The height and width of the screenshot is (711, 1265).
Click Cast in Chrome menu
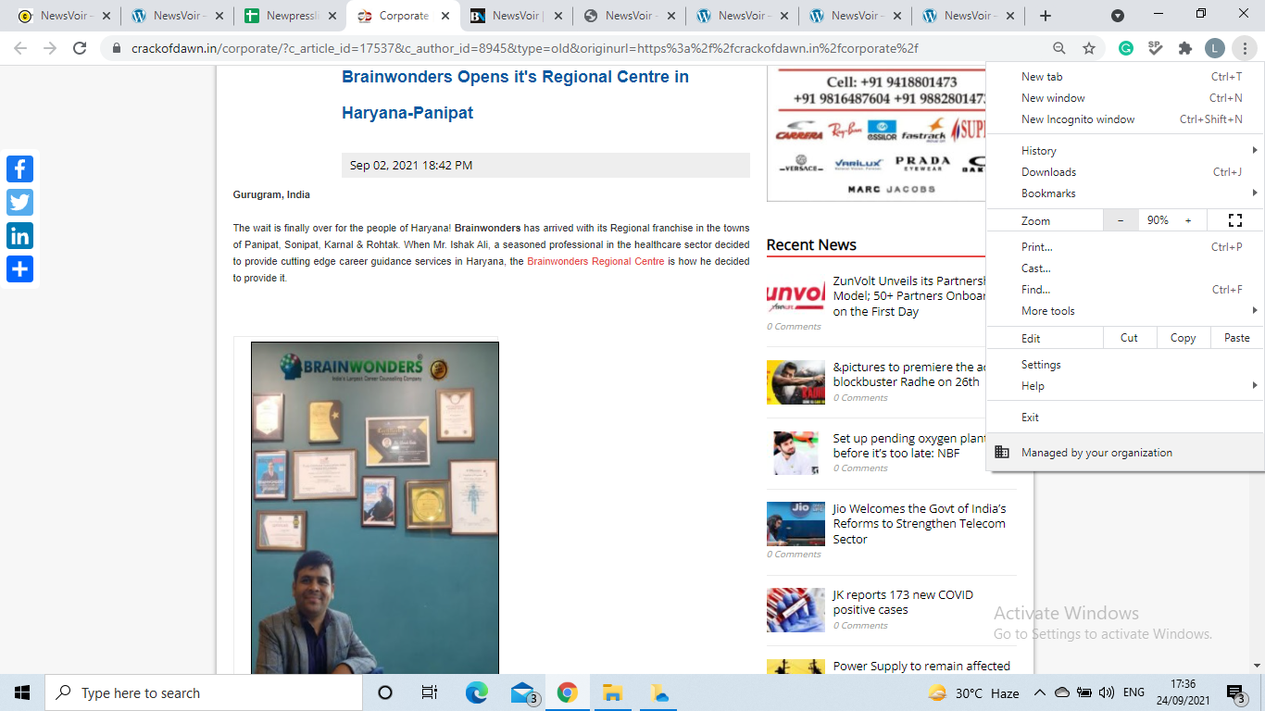pos(1124,268)
